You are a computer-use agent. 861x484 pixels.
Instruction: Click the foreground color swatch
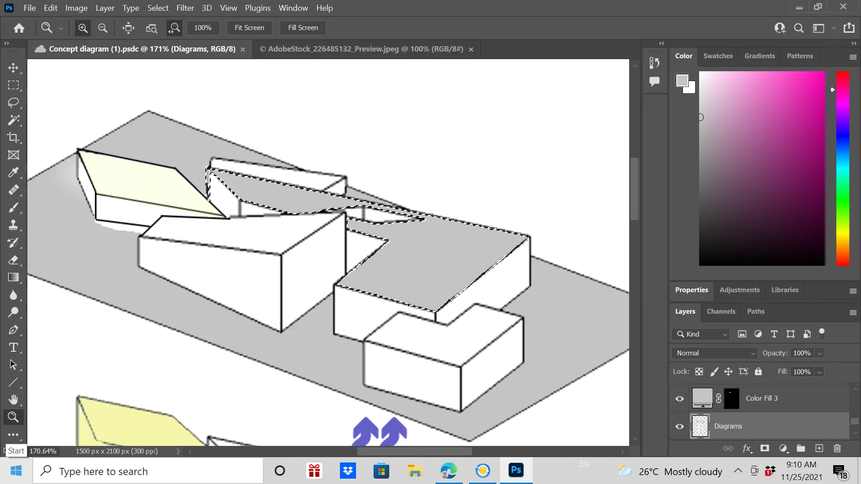point(682,80)
